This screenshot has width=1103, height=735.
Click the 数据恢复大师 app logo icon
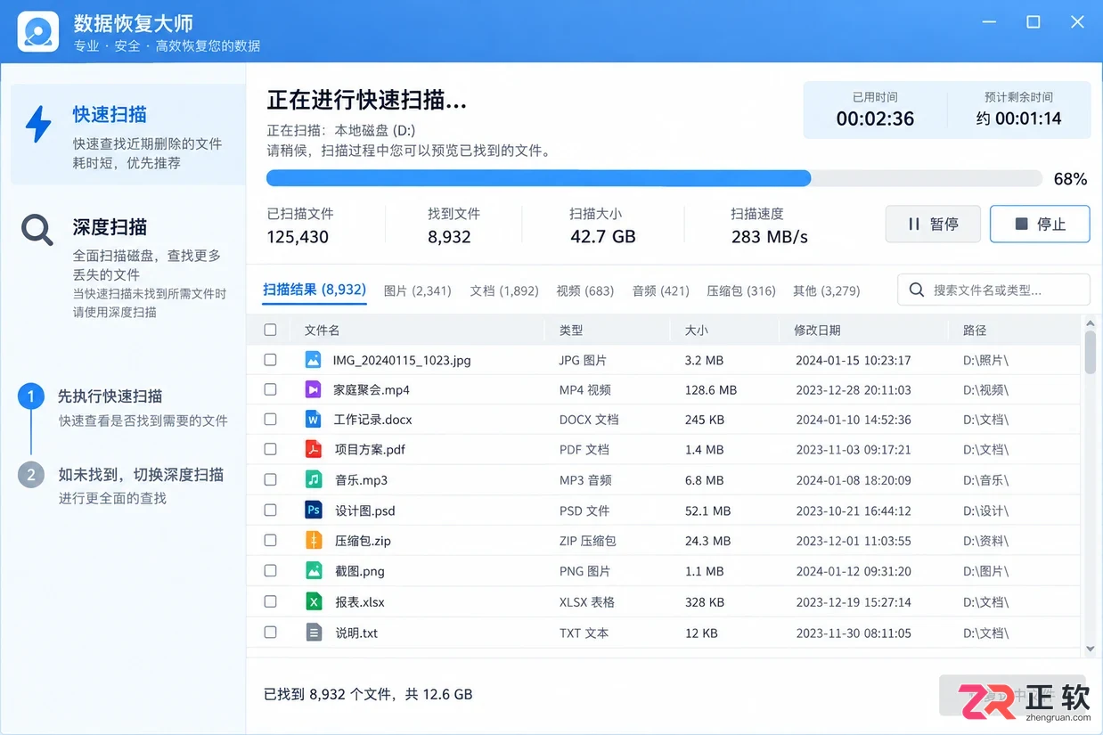[x=37, y=32]
